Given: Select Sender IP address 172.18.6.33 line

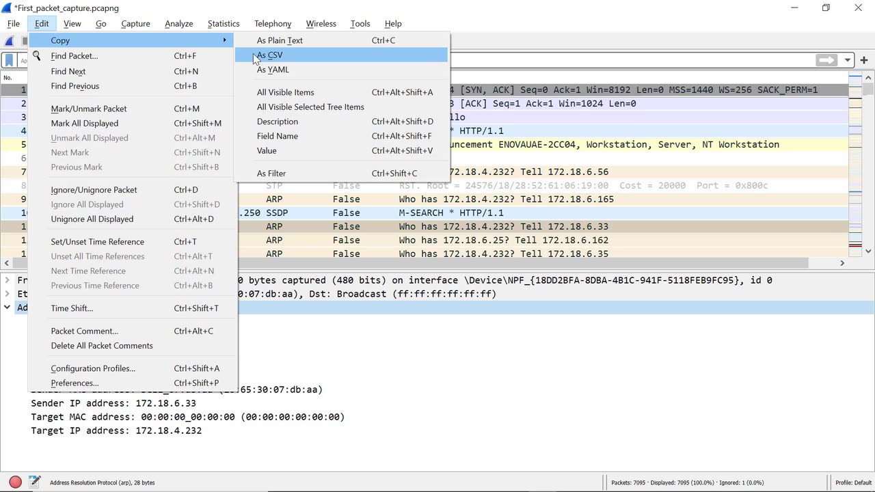Looking at the screenshot, I should click(113, 403).
